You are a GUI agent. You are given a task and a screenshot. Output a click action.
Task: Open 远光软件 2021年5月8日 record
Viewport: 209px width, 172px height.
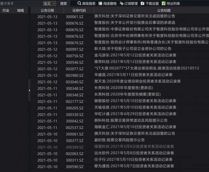point(134,153)
